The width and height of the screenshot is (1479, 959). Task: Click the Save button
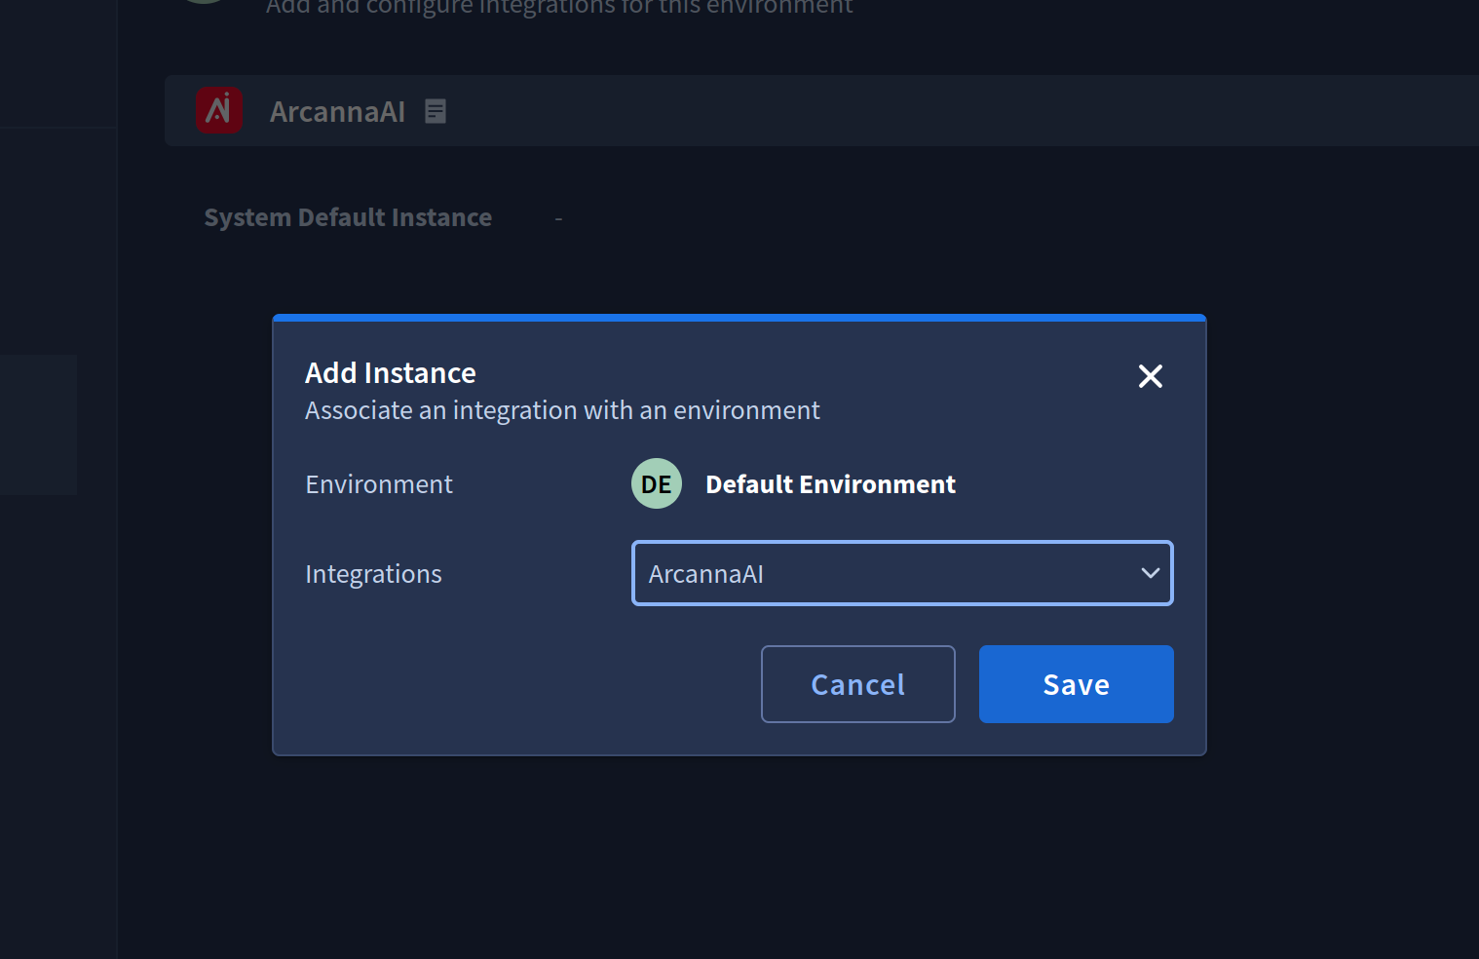coord(1077,684)
